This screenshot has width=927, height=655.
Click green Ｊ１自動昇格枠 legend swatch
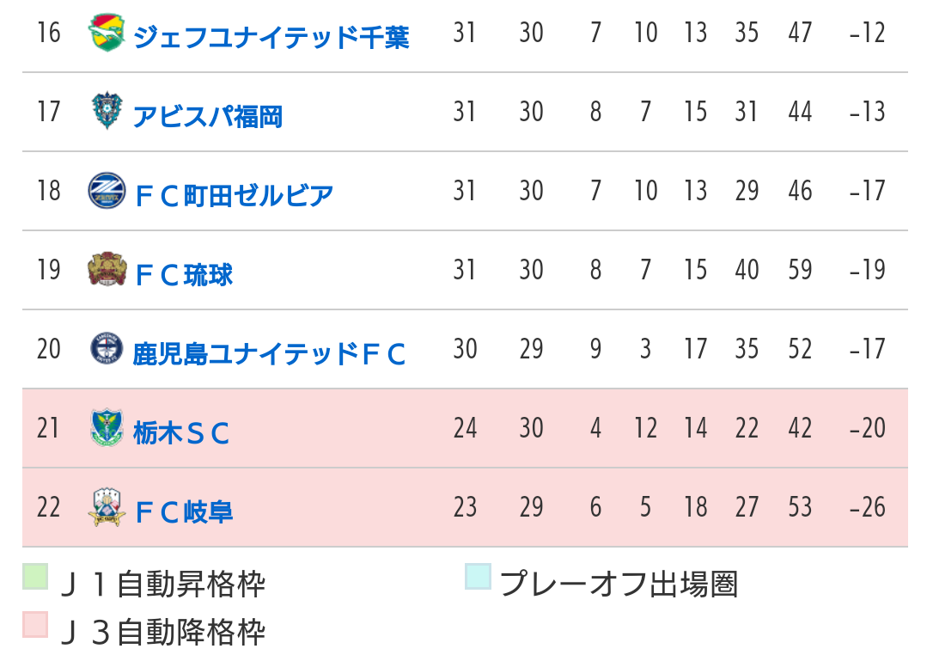coord(35,577)
